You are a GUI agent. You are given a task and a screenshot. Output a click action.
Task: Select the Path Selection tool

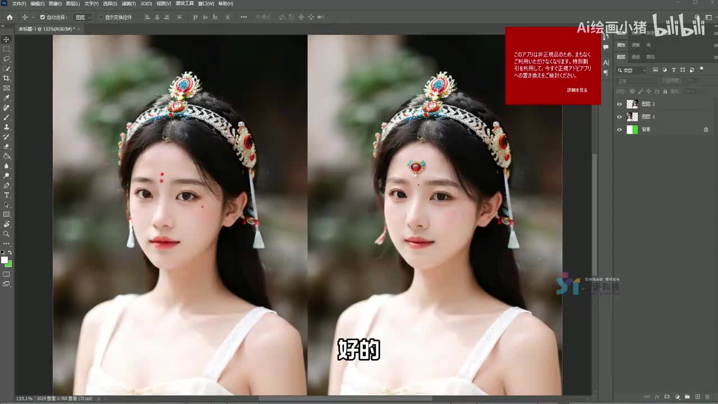click(x=7, y=205)
